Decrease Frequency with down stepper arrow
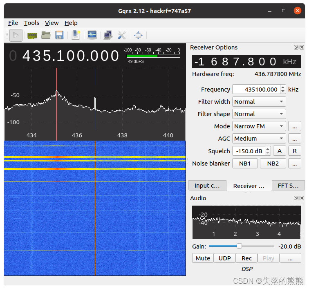Screen dimensions: 309x289 point(283,92)
